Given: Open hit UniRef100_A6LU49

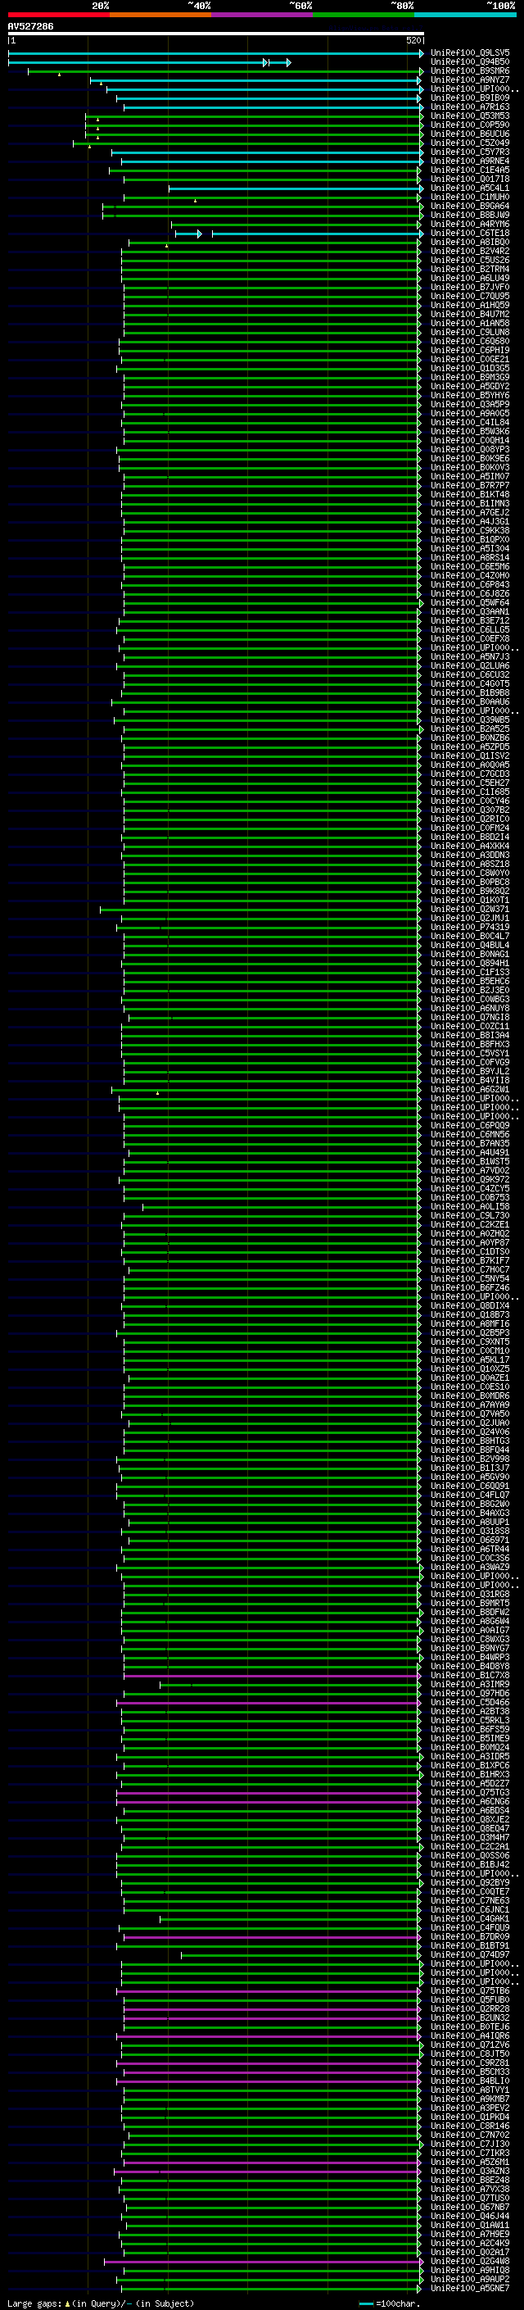Looking at the screenshot, I should [x=469, y=278].
